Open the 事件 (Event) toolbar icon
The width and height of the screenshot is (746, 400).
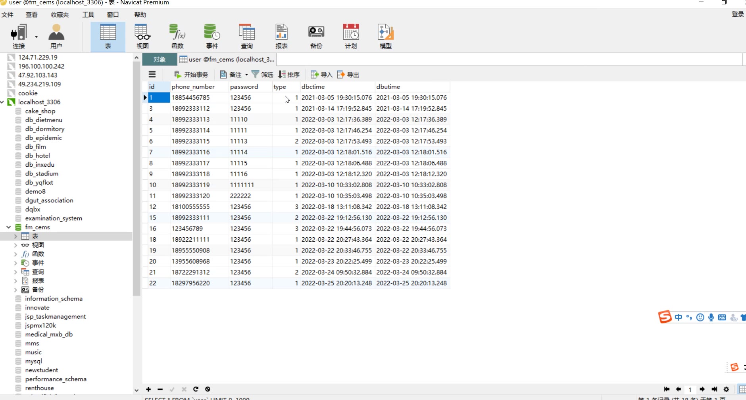click(212, 37)
